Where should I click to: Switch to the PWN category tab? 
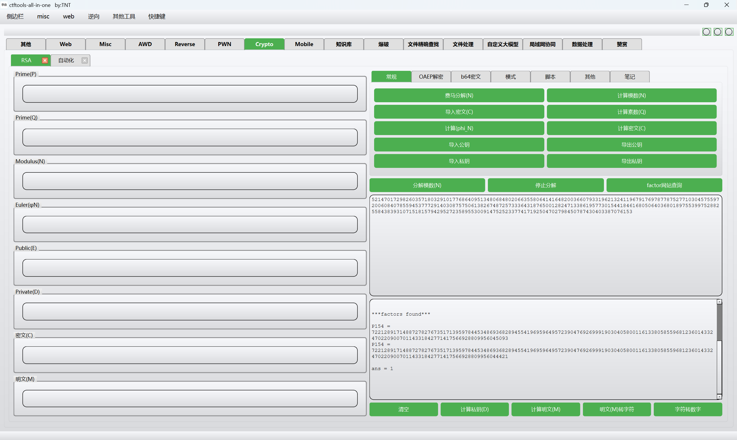224,44
